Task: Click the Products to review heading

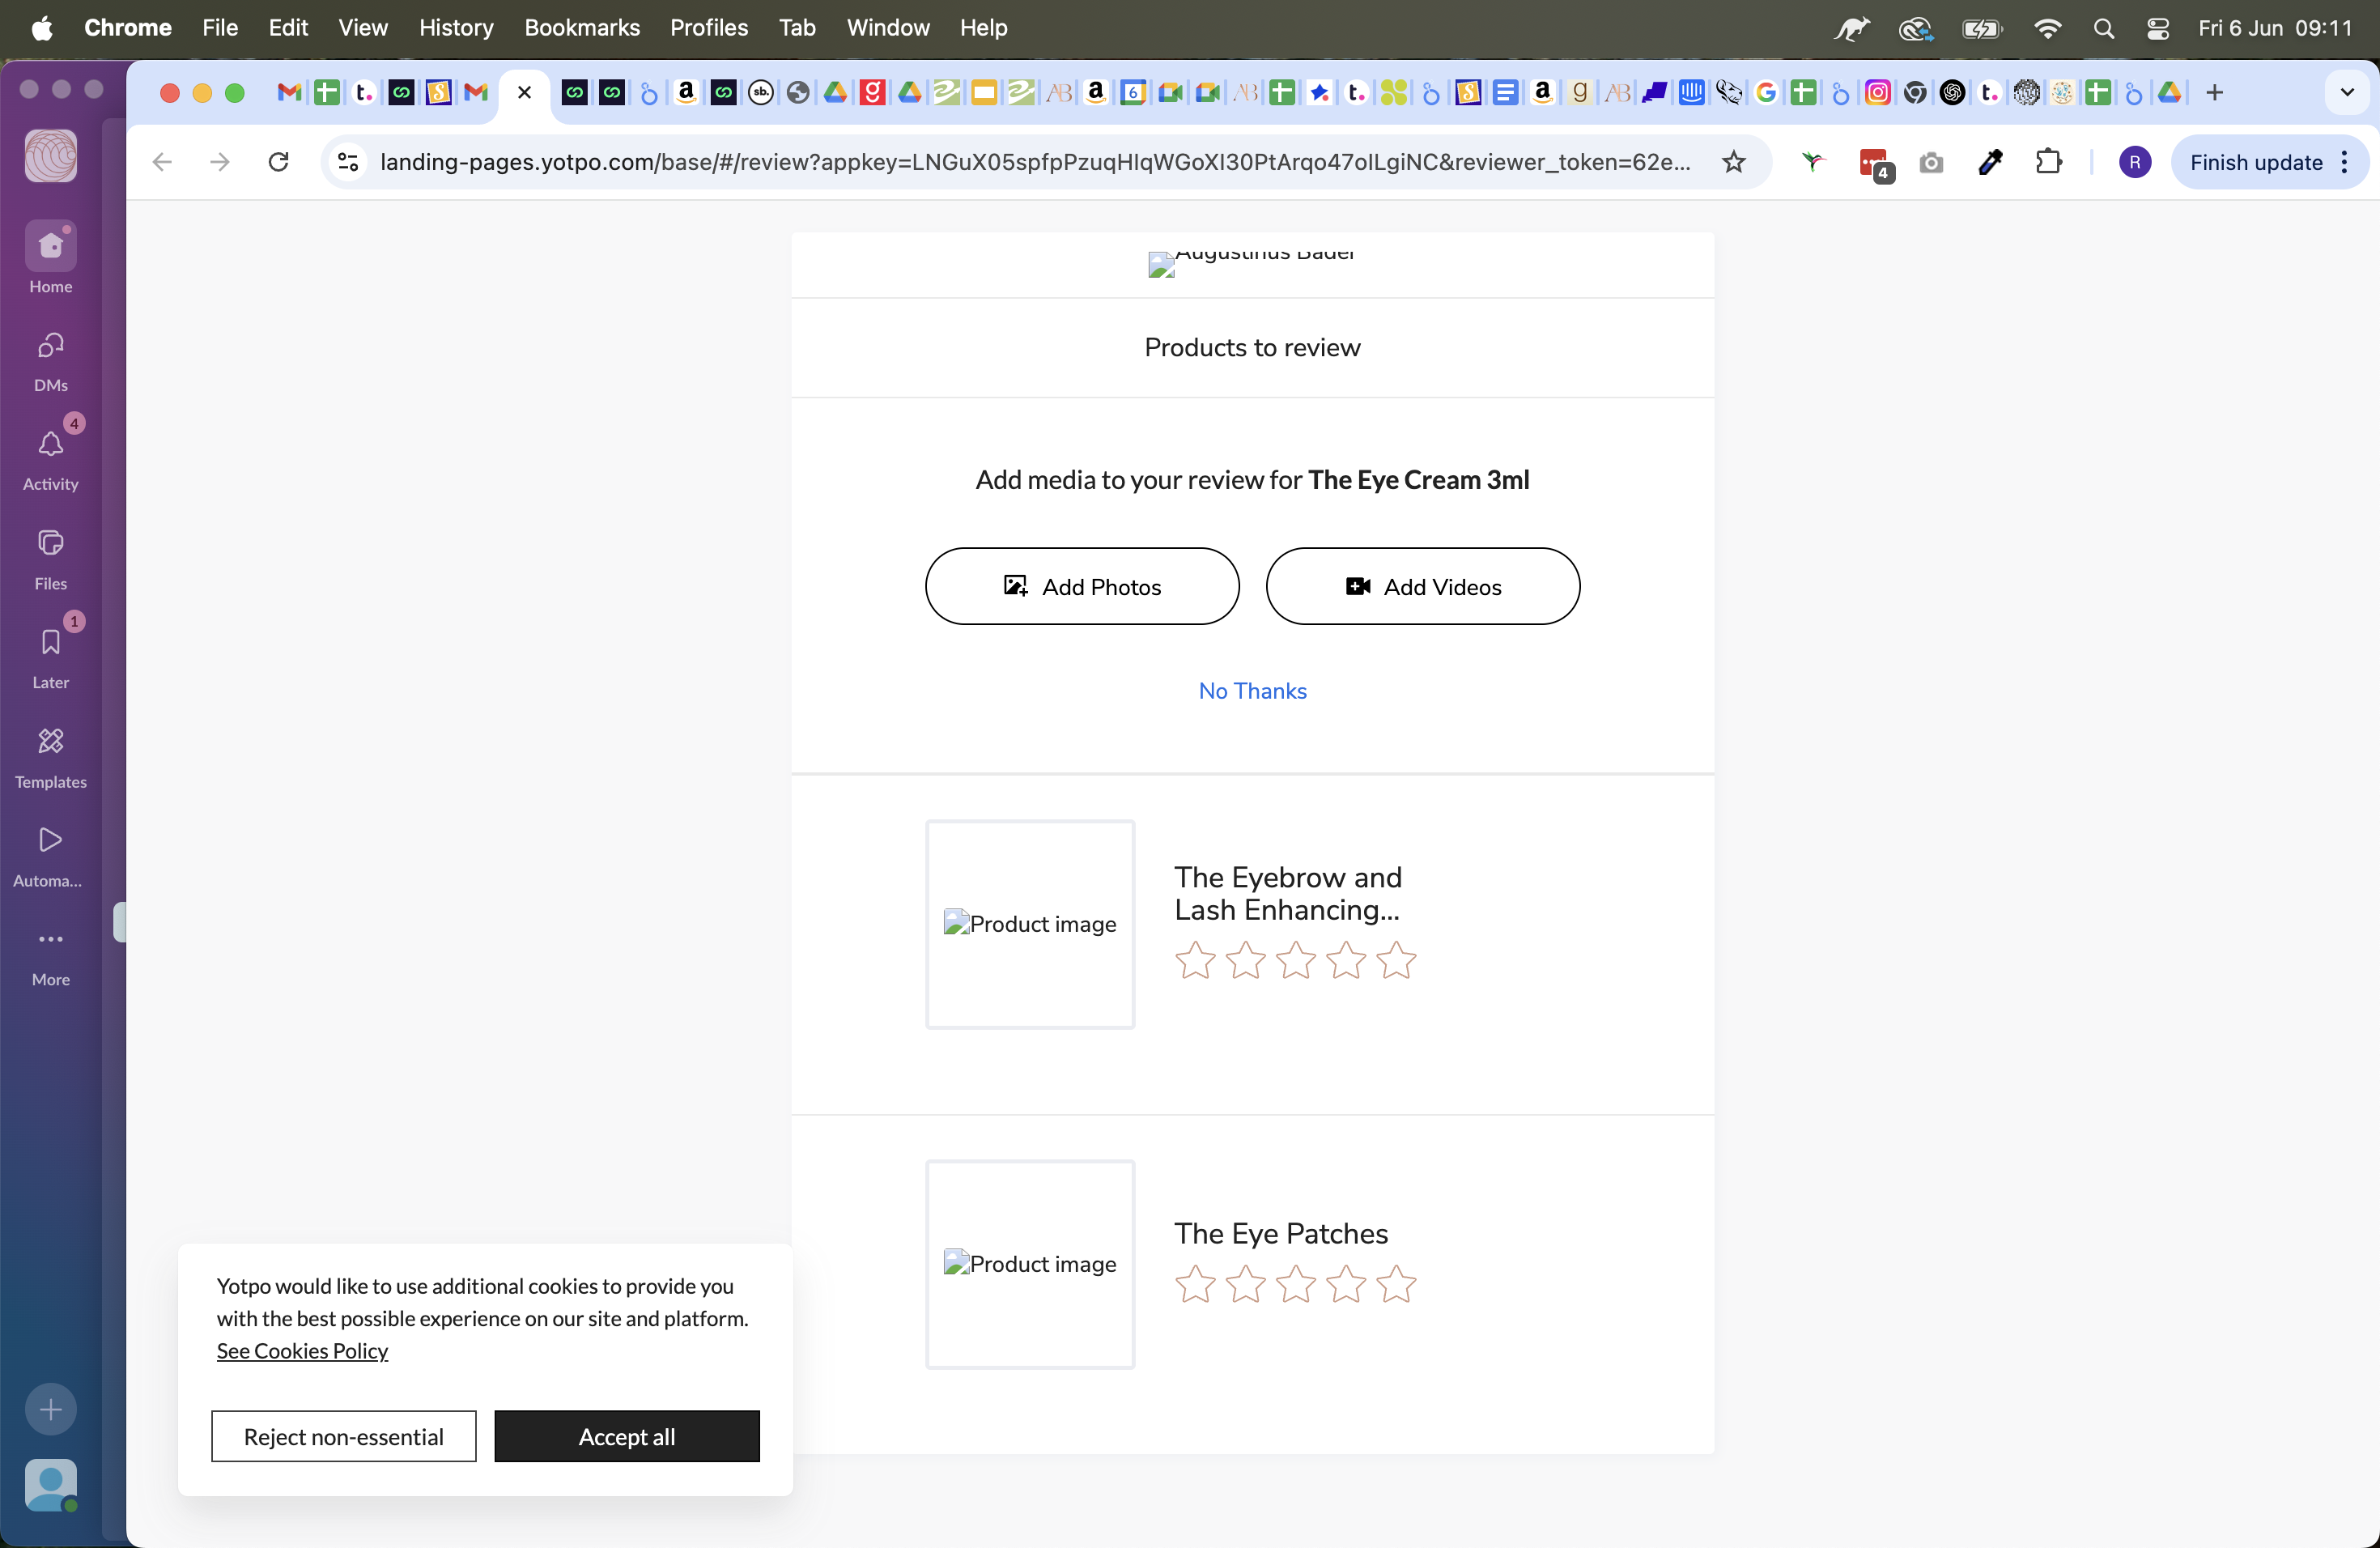Action: tap(1252, 347)
